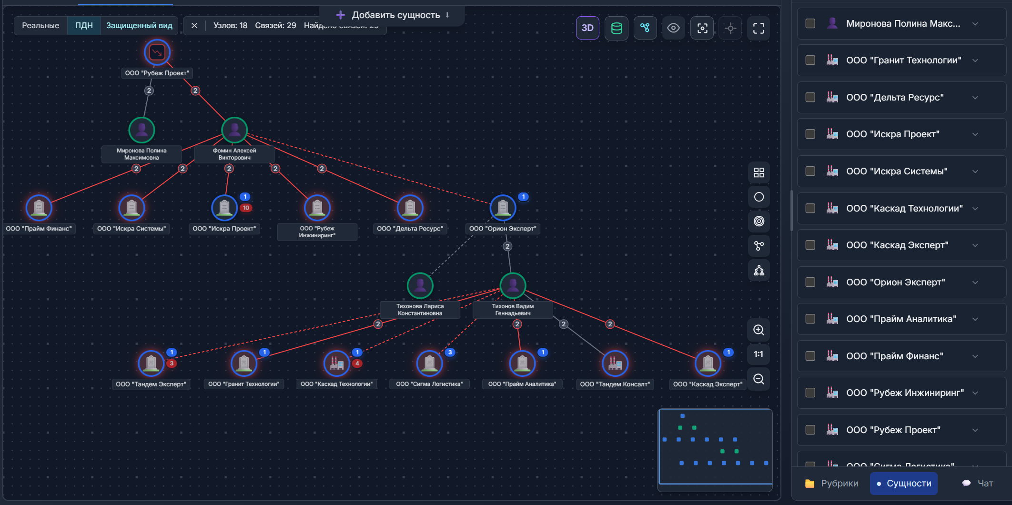
Task: Select the Реальные data mode button
Action: pyautogui.click(x=40, y=25)
